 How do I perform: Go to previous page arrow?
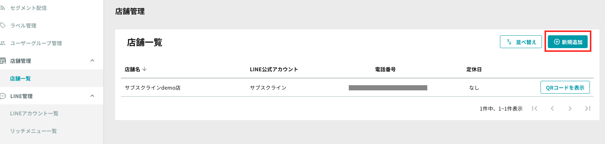click(x=552, y=108)
